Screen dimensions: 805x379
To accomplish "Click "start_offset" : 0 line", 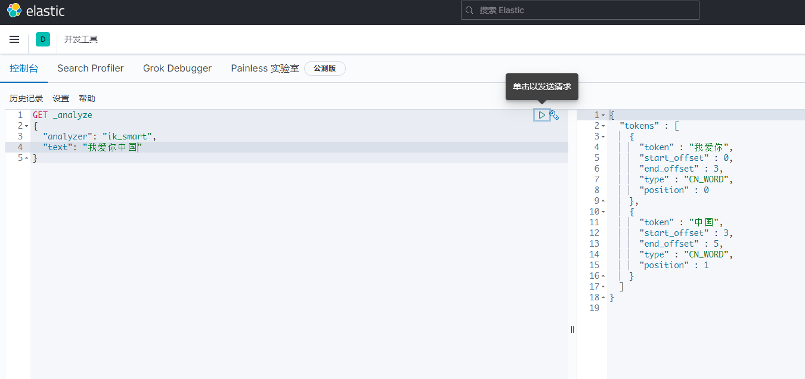I will click(x=686, y=158).
